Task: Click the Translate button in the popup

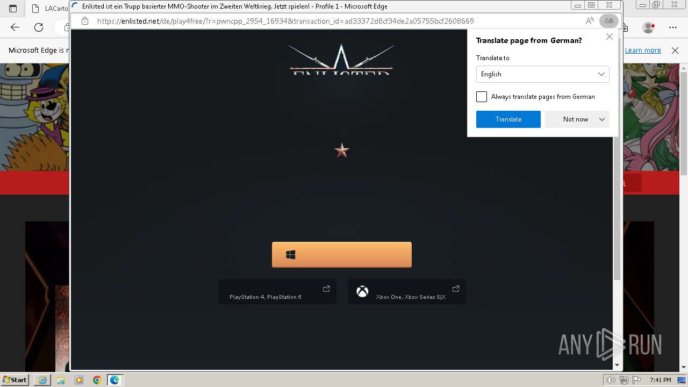Action: (508, 119)
